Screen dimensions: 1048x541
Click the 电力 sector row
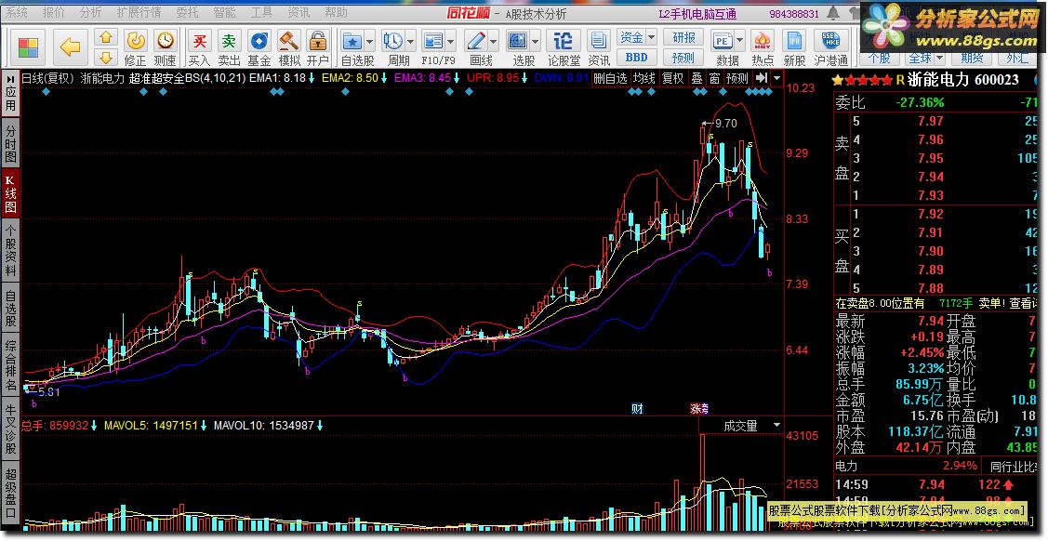(x=907, y=466)
